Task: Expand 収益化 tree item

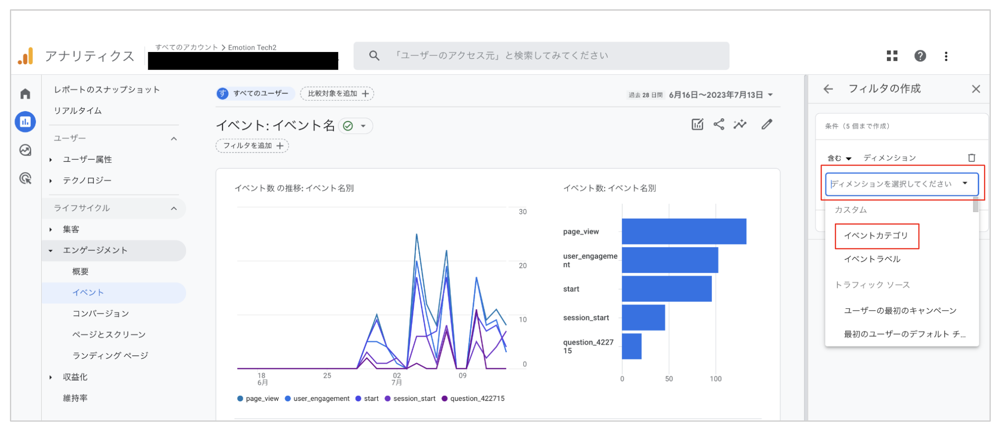Action: tap(51, 377)
